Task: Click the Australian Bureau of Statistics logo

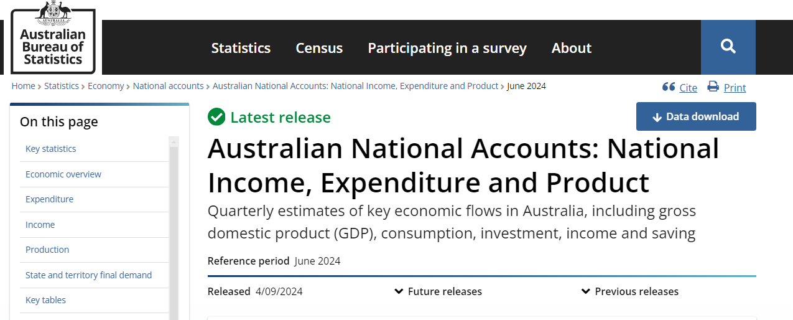Action: (x=53, y=39)
